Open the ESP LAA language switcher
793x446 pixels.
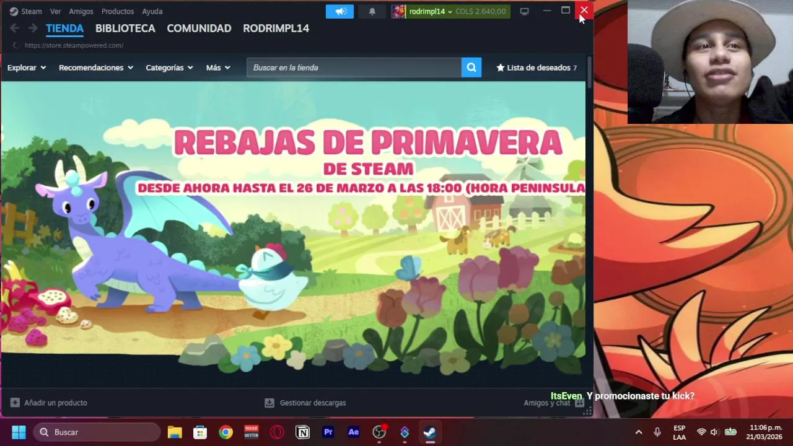[x=679, y=432]
